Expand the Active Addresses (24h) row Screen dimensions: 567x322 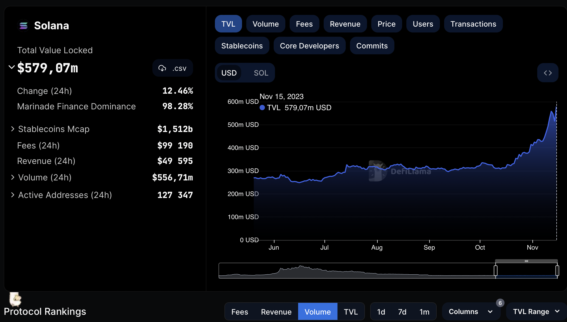click(12, 195)
